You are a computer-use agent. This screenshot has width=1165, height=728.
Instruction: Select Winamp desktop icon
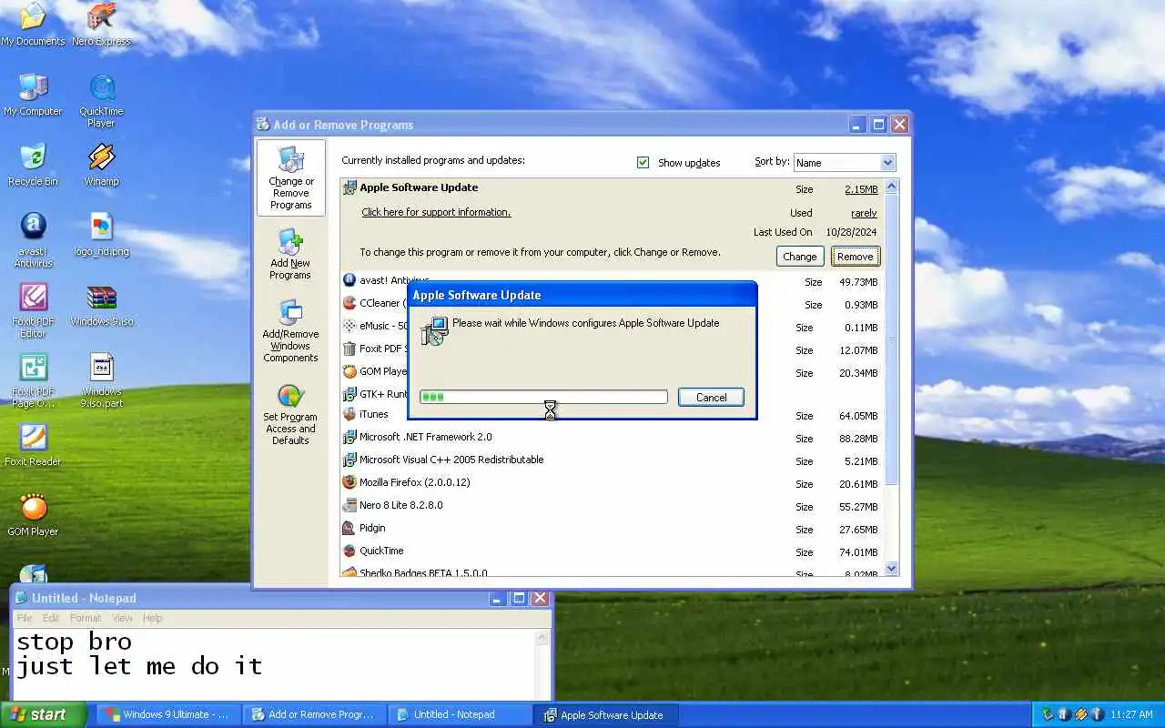pyautogui.click(x=101, y=165)
